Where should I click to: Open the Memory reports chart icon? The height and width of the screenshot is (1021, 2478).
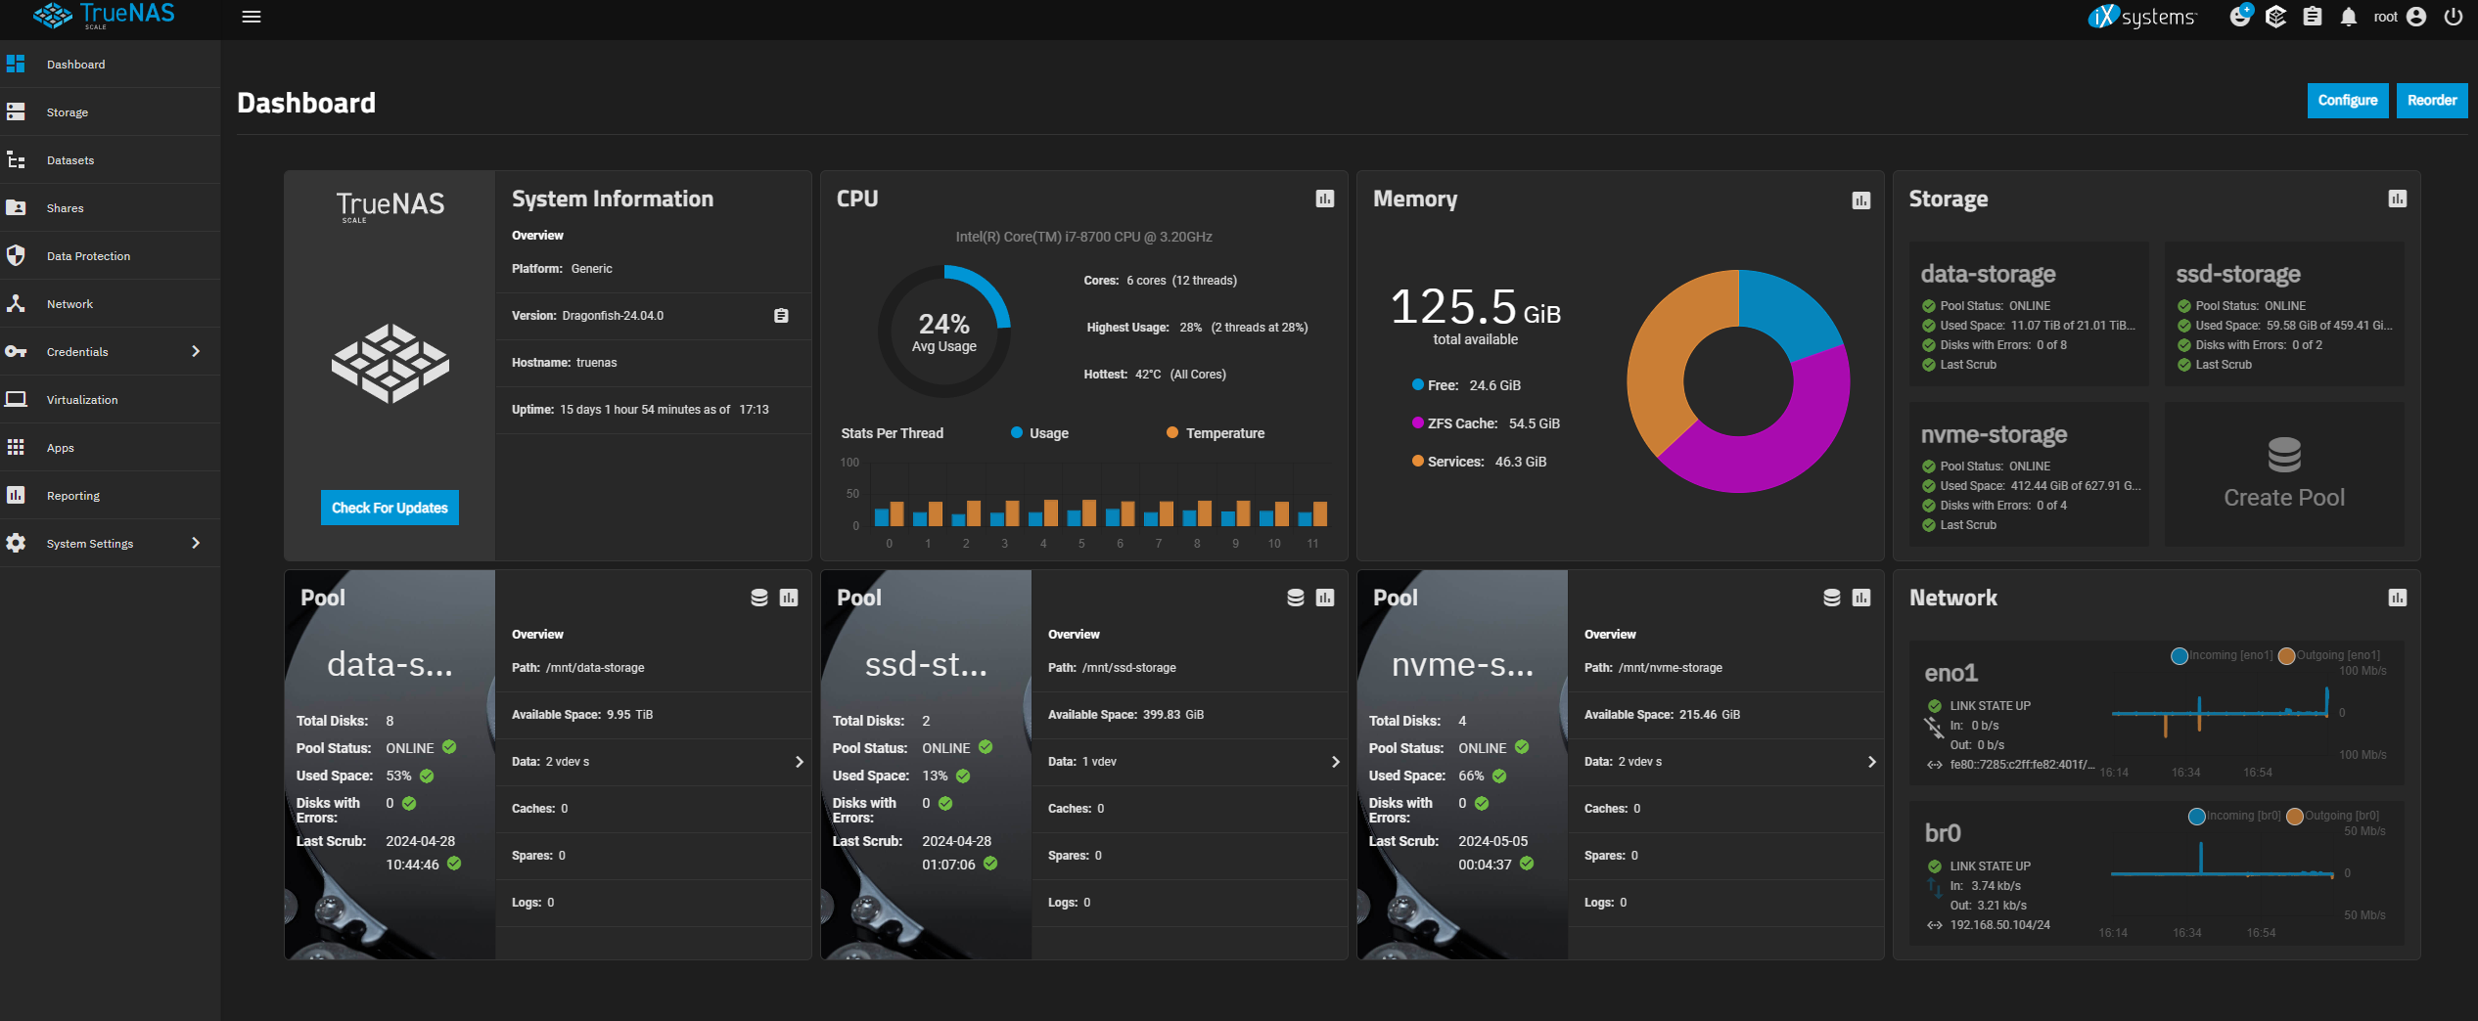(x=1860, y=200)
